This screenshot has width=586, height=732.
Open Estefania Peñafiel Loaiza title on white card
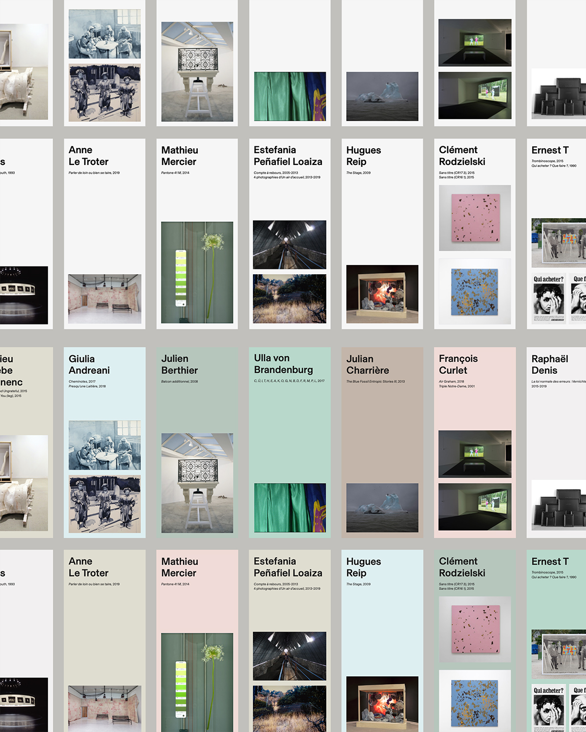coord(288,156)
